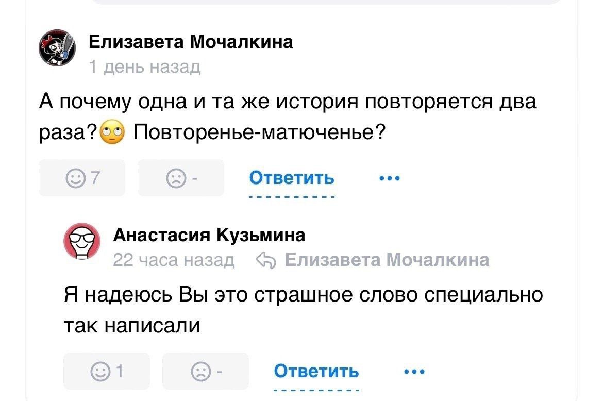This screenshot has height=401, width=603.
Task: Jump to the gray replied-to name Елизавета Мочалкина
Action: coord(386,260)
